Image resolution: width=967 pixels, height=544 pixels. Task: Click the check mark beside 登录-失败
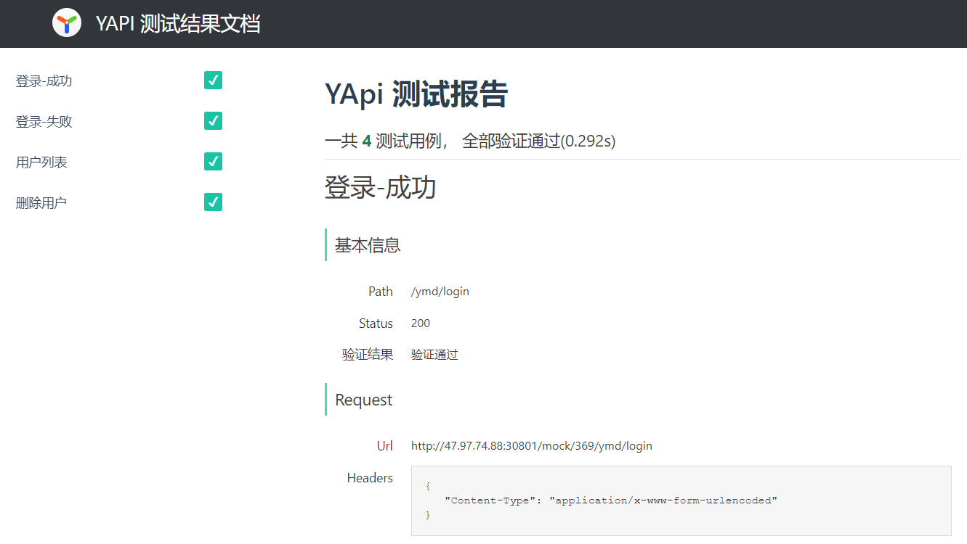click(x=213, y=121)
